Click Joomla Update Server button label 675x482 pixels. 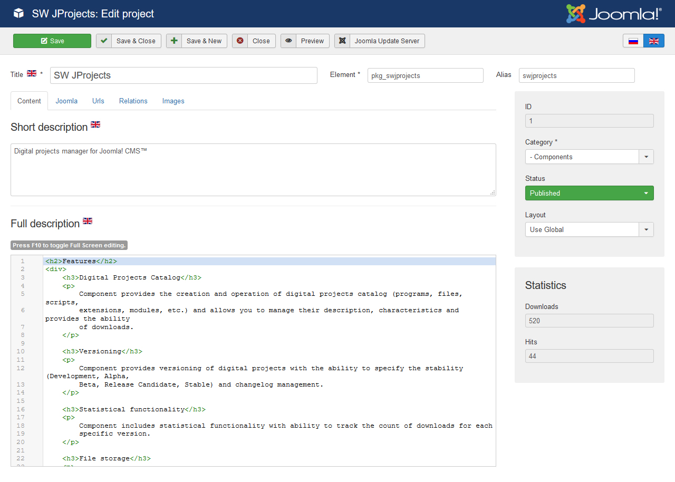coord(387,41)
